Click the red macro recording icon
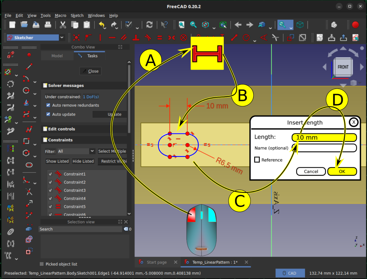This screenshot has height=279, width=367. click(x=355, y=25)
